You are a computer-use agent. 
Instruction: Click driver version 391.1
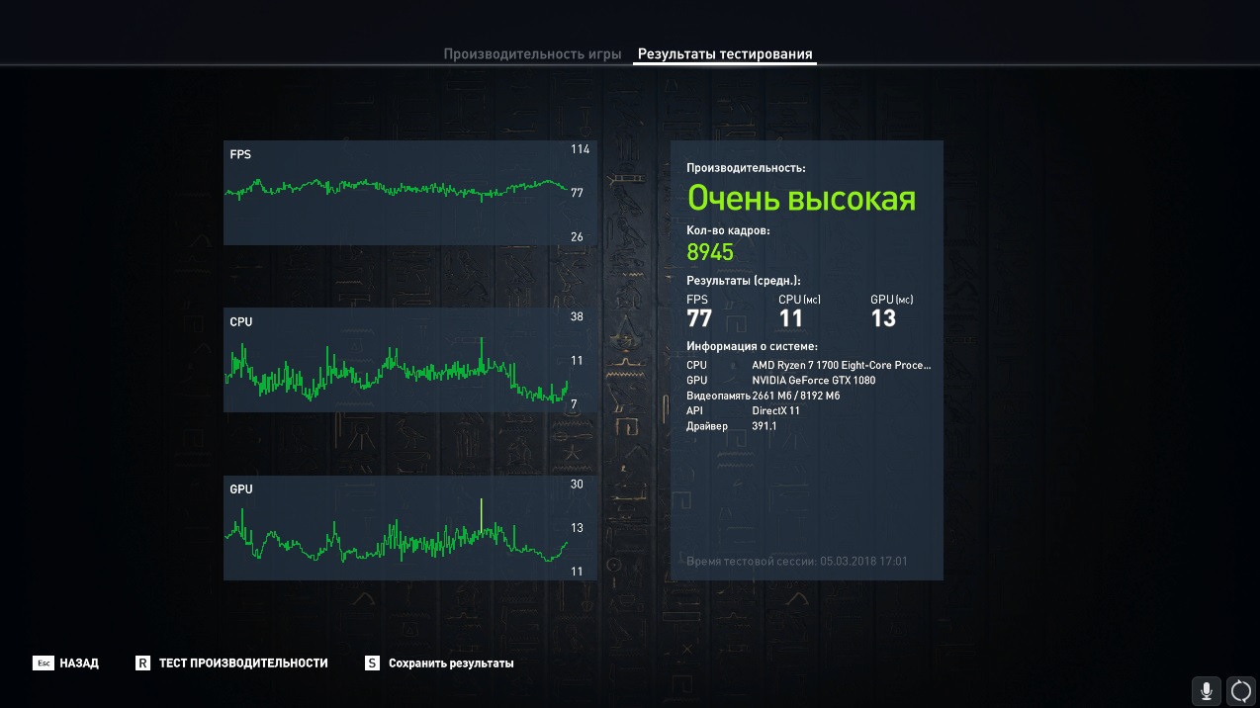pos(764,426)
